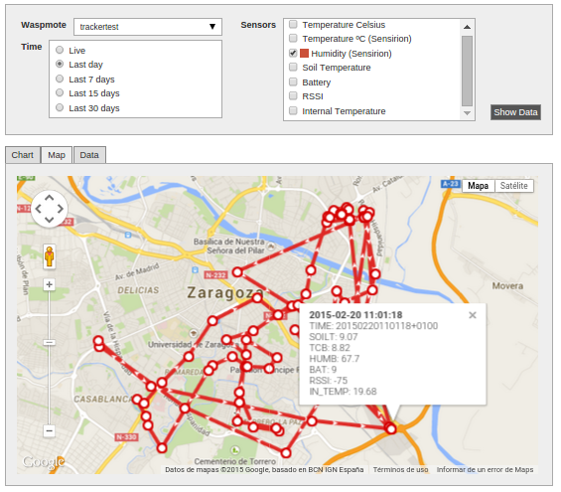Select the Live time option
This screenshot has width=561, height=492.
[x=60, y=50]
